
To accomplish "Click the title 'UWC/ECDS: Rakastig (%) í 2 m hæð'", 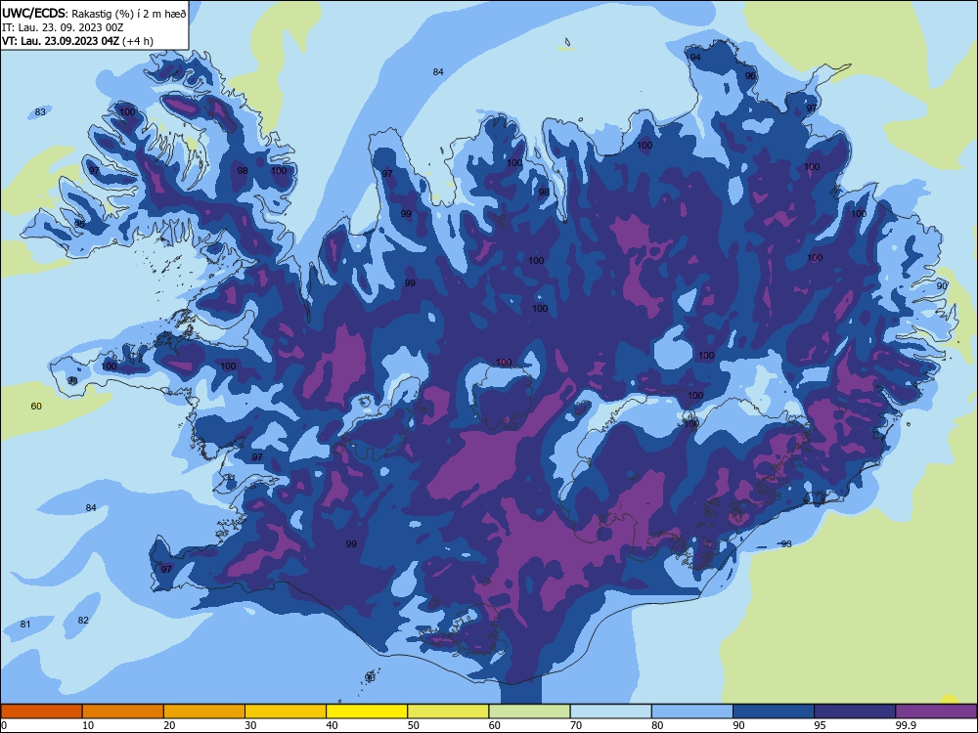I will tap(94, 14).
